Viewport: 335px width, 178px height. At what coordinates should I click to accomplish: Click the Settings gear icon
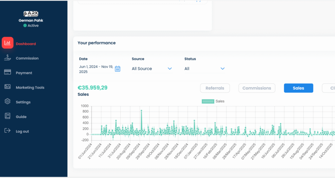(x=8, y=102)
